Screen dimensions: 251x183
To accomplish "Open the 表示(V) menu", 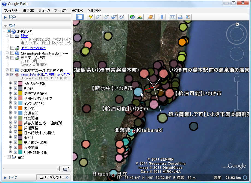I will click(44, 10).
